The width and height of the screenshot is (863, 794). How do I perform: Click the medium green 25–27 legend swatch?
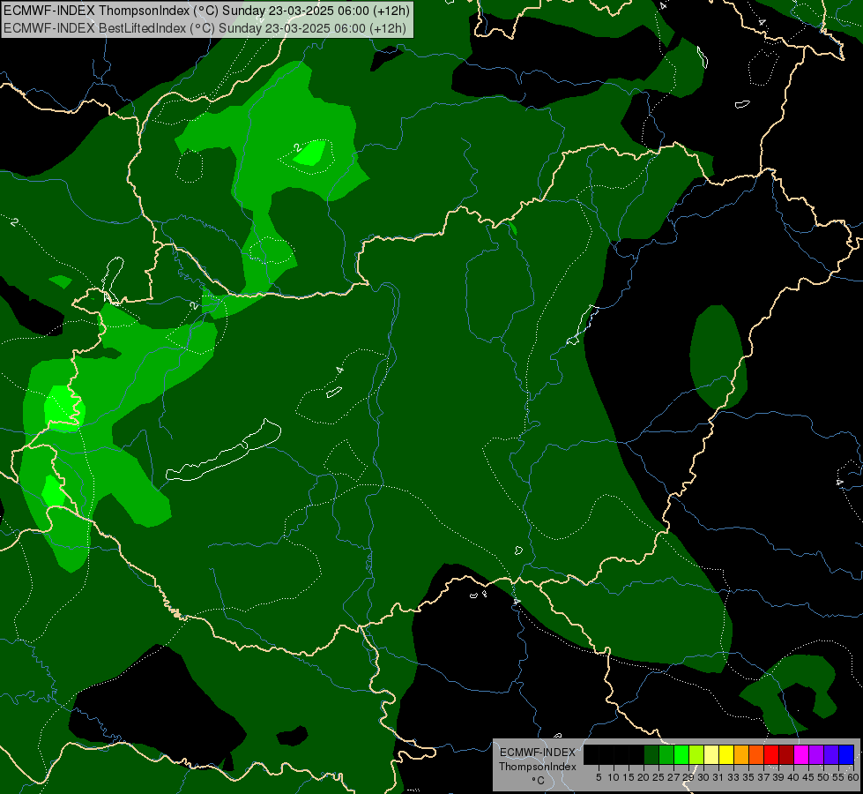[x=666, y=754]
